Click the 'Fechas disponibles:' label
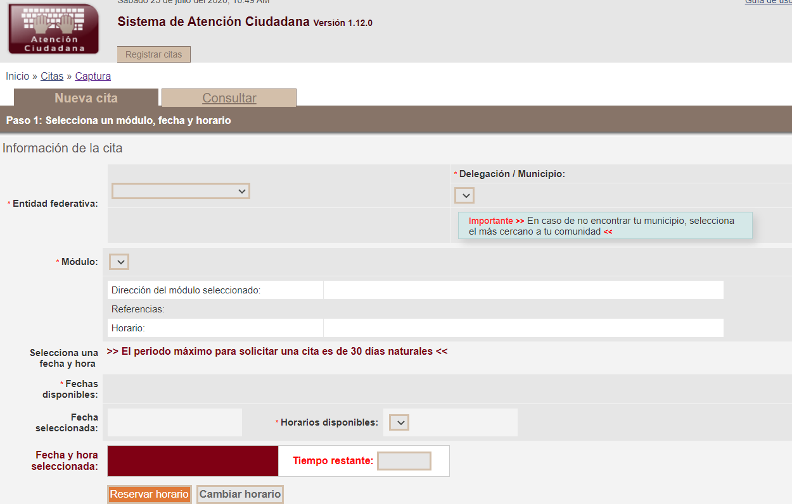This screenshot has width=792, height=504. point(70,389)
